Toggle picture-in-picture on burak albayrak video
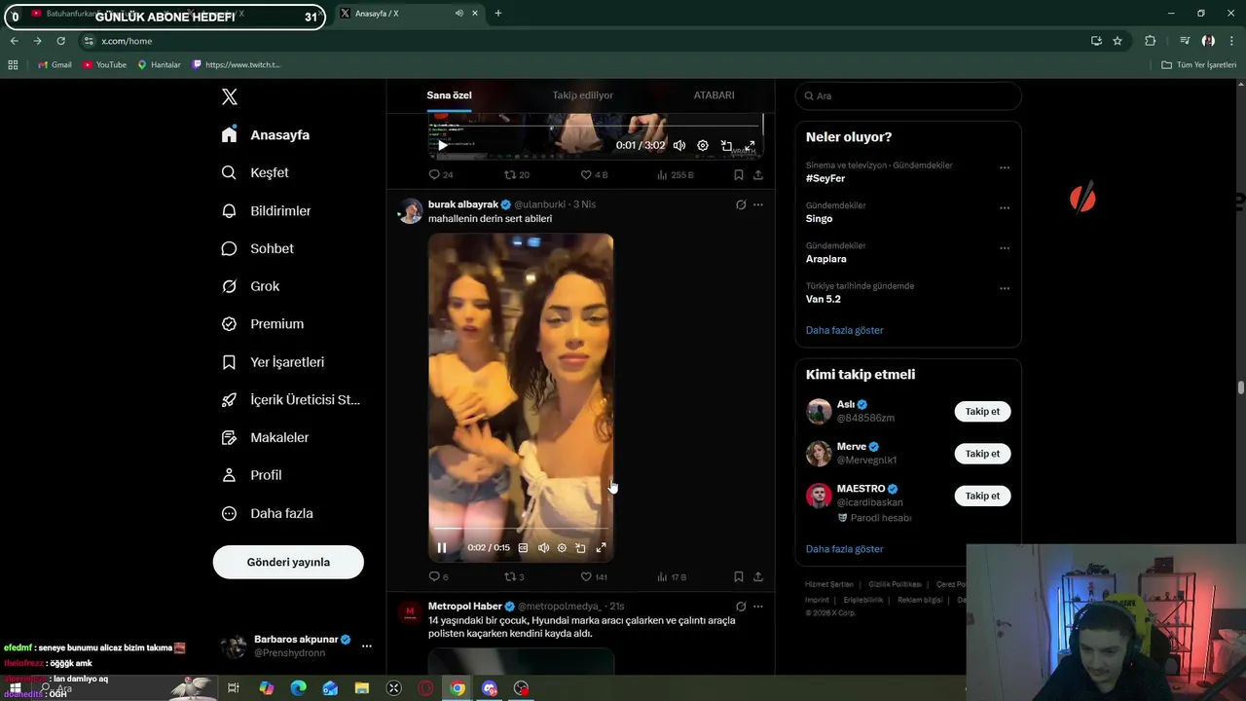The height and width of the screenshot is (701, 1246). (x=581, y=548)
